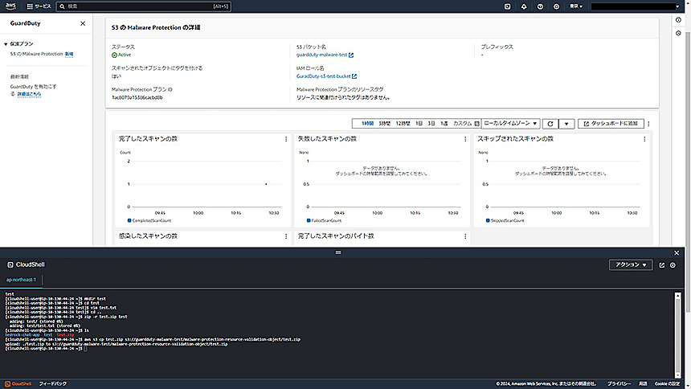This screenshot has height=389, width=691.
Task: Open the AWS logo home
Action: point(10,6)
